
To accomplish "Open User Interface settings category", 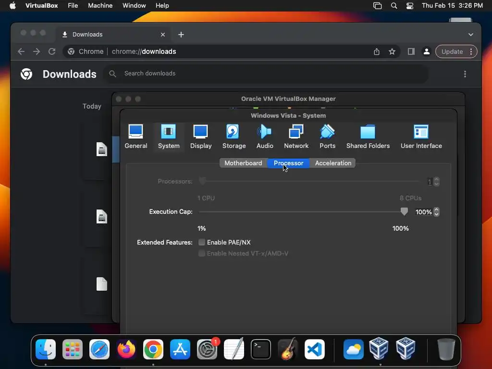I will tap(421, 137).
